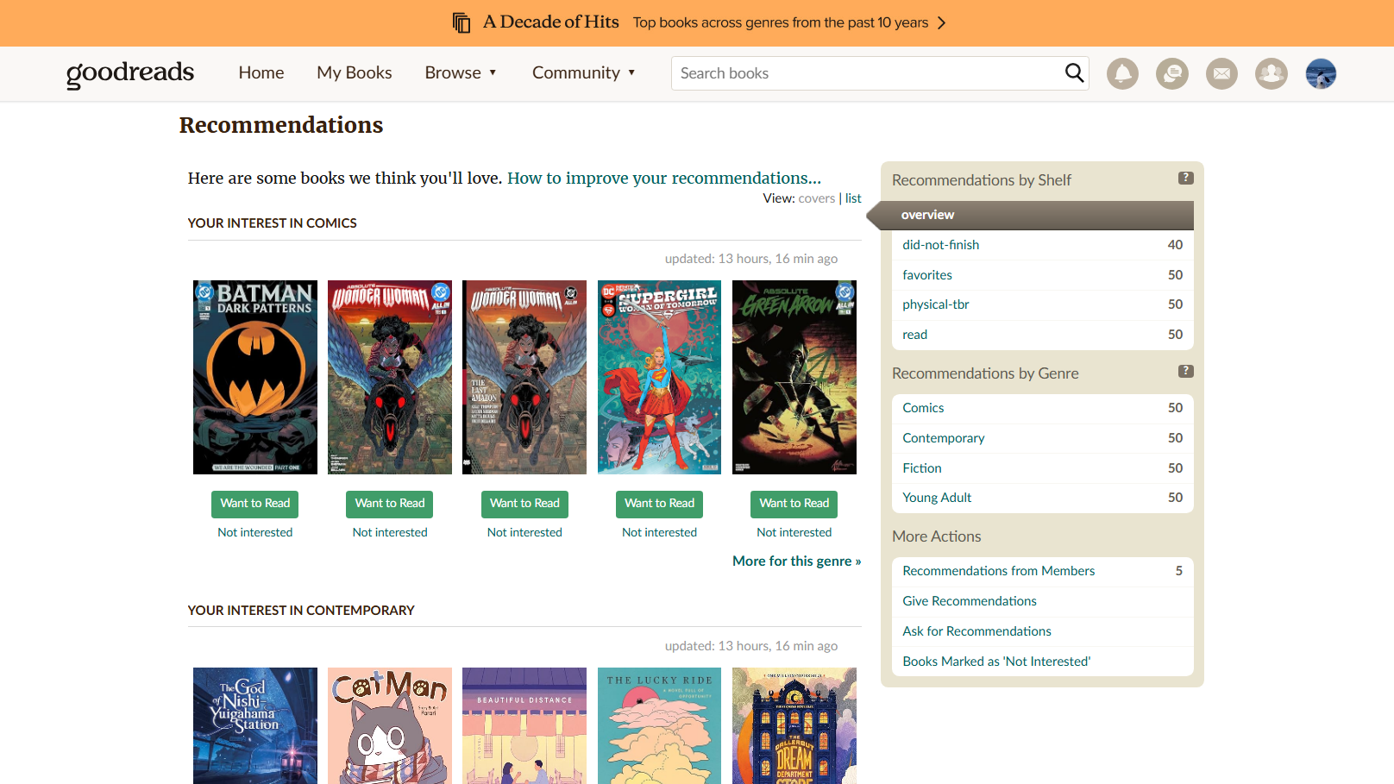Click the Recommendations by Genre help icon
The image size is (1394, 784).
pos(1186,371)
